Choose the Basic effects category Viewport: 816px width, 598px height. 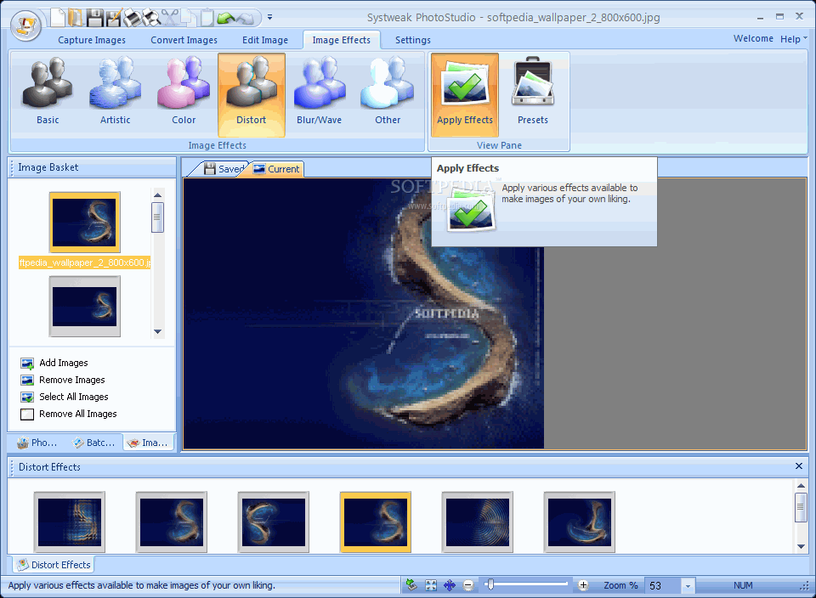(48, 94)
